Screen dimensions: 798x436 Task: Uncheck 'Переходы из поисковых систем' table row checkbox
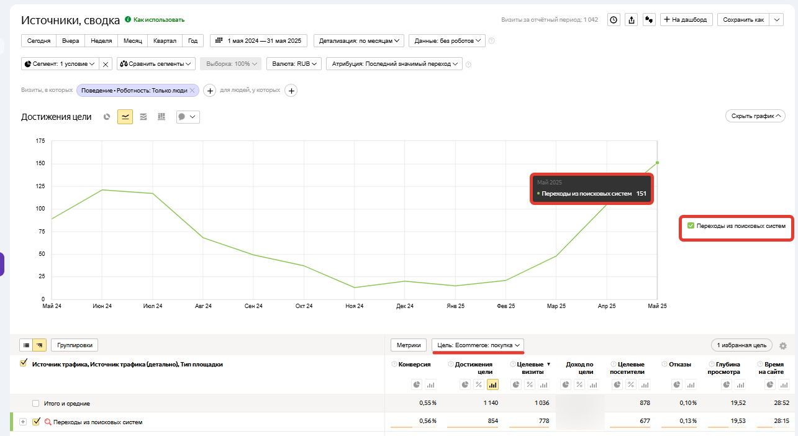click(36, 422)
